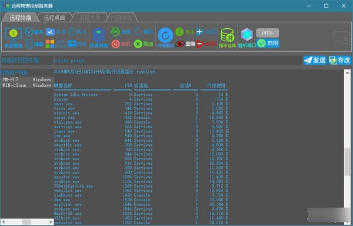Toggle the 启用 enable listening button
This screenshot has width=353, height=226.
[268, 43]
